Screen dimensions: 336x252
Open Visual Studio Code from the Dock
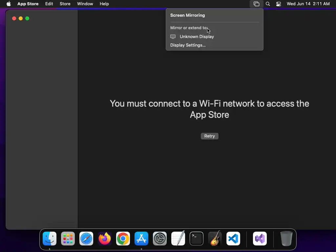[x=233, y=239]
